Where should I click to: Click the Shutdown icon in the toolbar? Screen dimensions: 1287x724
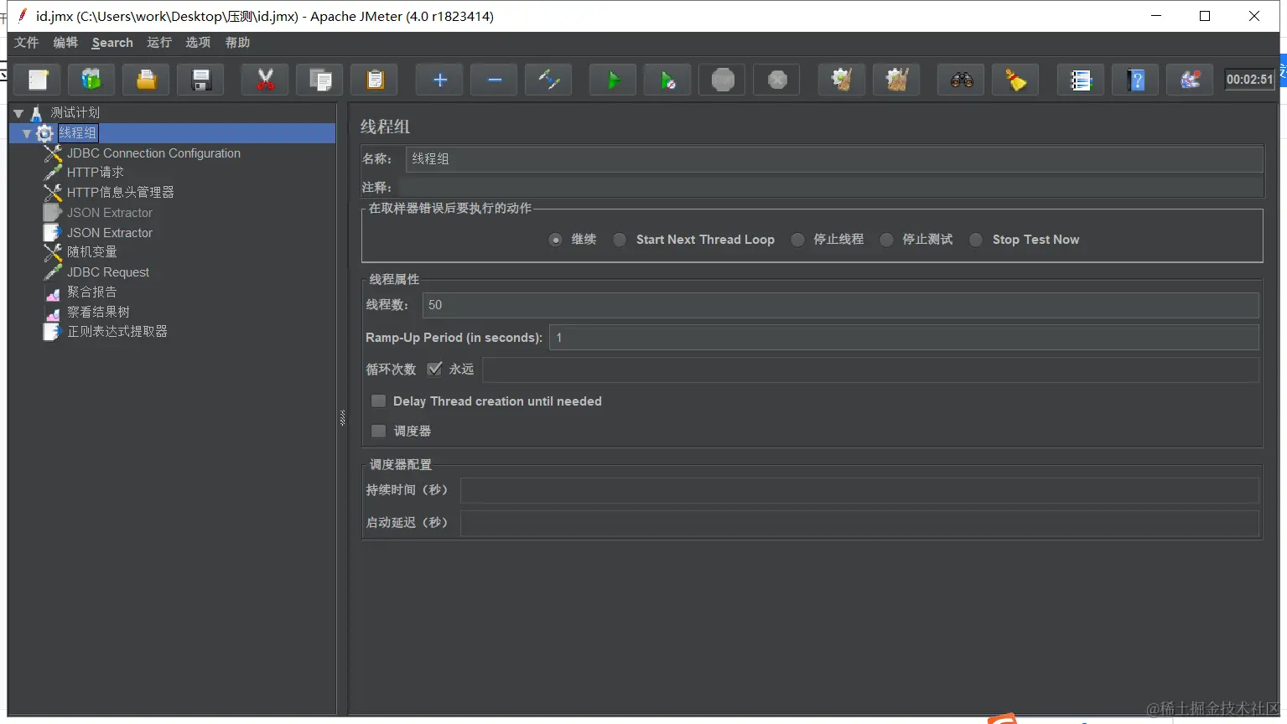777,80
